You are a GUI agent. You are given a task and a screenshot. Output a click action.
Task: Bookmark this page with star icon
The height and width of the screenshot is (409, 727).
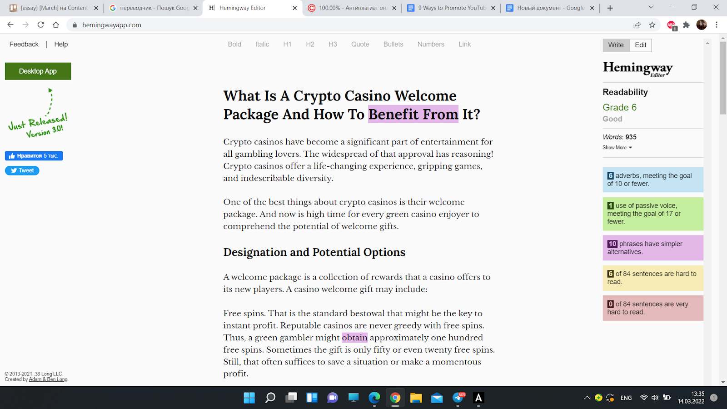click(x=652, y=25)
